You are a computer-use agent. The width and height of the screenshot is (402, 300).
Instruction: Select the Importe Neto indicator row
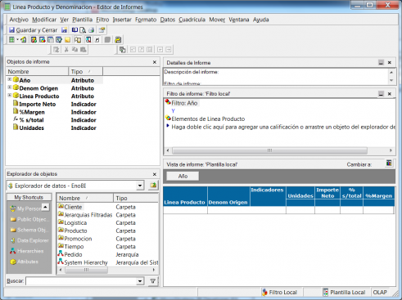point(55,104)
